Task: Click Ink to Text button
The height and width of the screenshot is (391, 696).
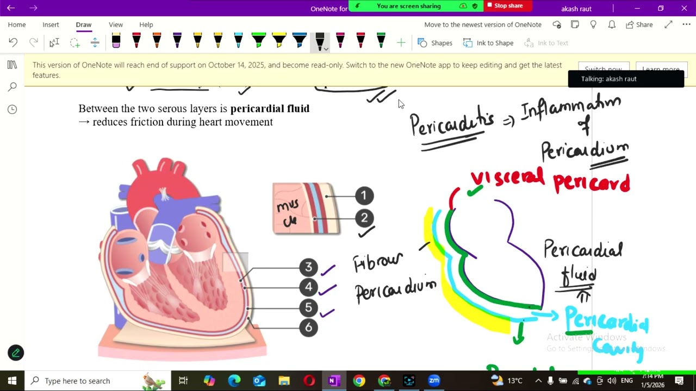Action: [x=546, y=43]
